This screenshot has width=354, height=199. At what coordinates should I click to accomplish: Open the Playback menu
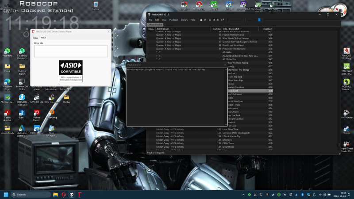coord(173,20)
